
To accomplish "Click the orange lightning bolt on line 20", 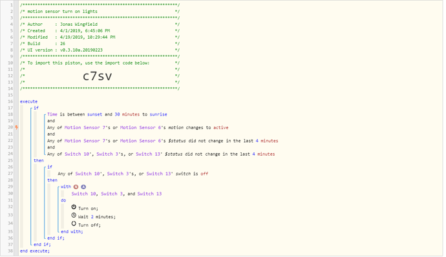I will coord(17,127).
